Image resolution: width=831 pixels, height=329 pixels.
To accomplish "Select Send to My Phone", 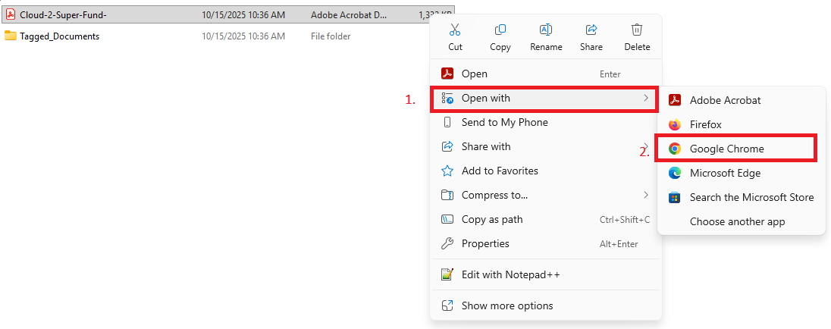I will 504,122.
